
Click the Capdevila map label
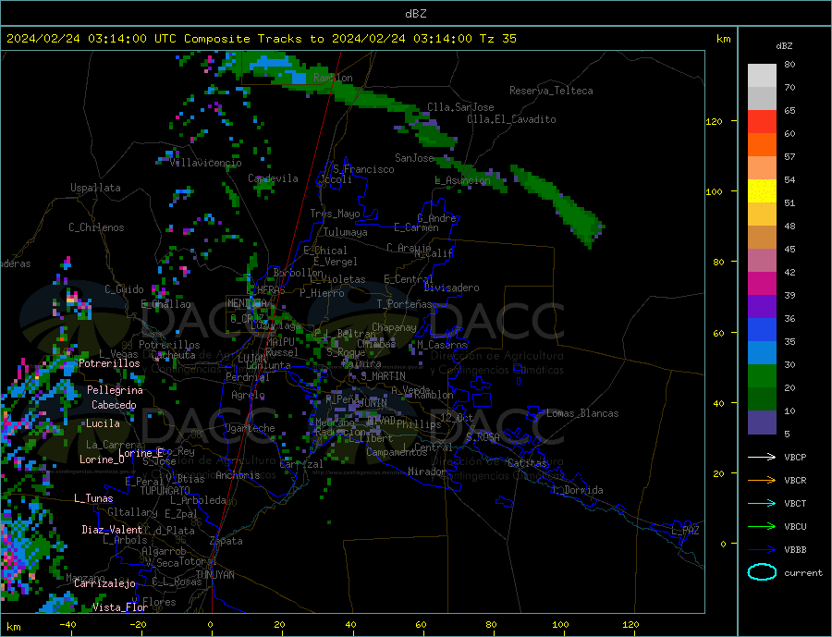point(273,178)
